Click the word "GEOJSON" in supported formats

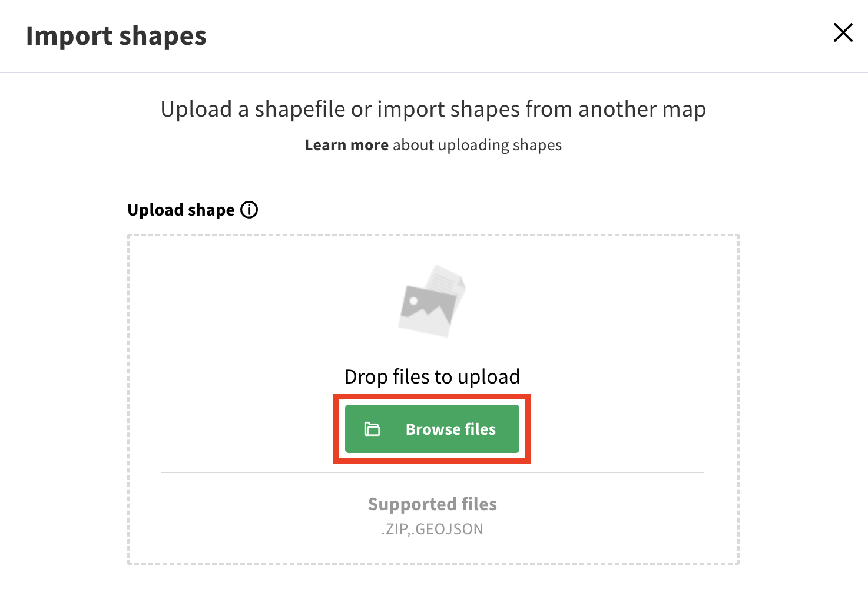coord(449,529)
